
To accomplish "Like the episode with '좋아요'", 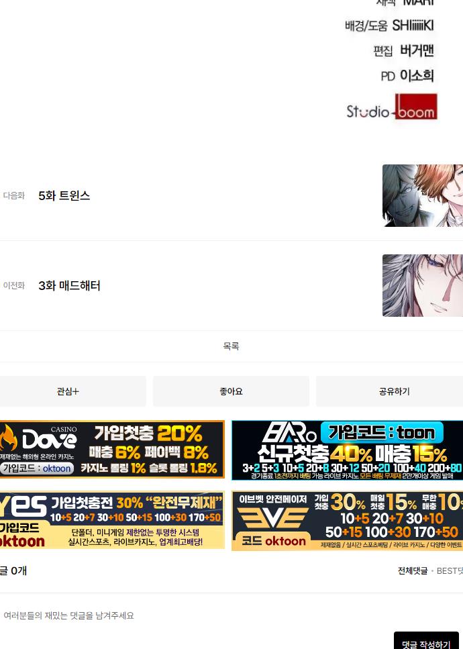I will click(231, 391).
